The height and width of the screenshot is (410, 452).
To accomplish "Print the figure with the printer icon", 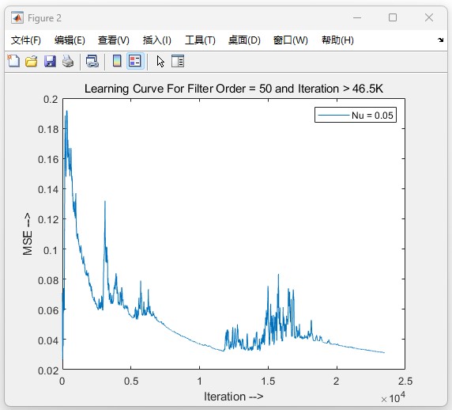I will [x=68, y=61].
